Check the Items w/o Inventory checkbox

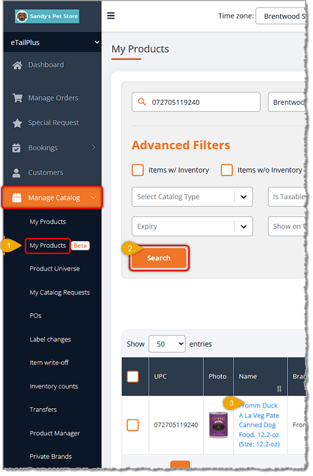pos(227,170)
